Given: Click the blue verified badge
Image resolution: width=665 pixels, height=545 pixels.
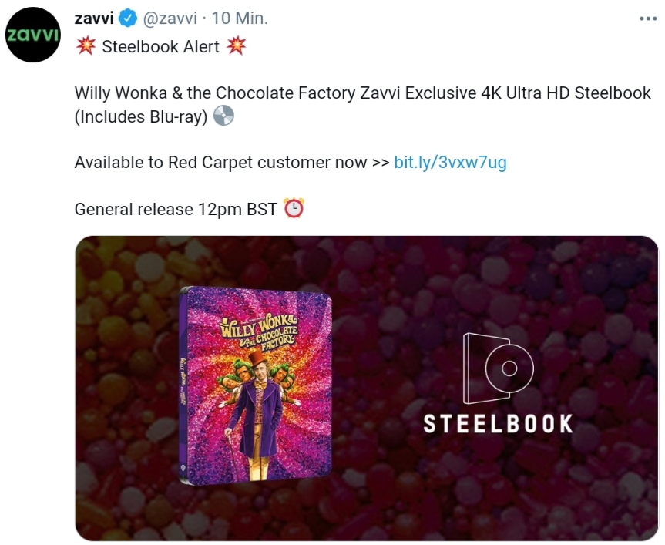Looking at the screenshot, I should point(127,19).
